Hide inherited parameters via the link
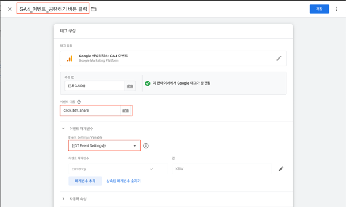 click(124, 181)
